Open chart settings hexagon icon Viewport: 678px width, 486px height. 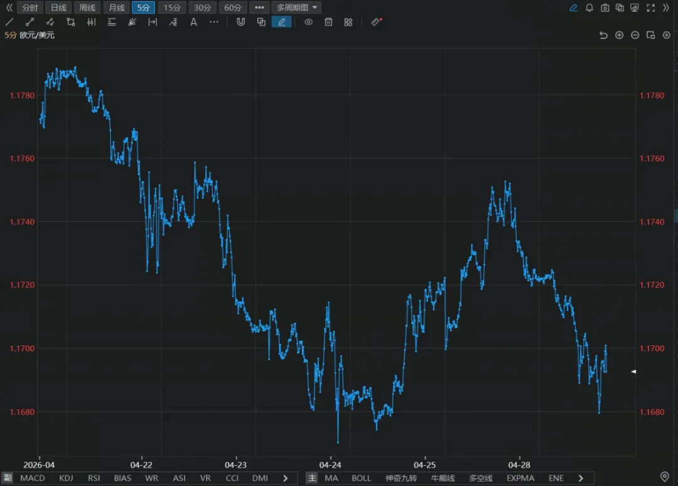pos(666,35)
